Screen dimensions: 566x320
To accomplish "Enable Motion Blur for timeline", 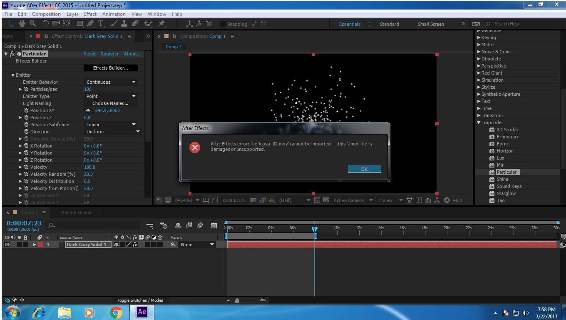I will pos(200,225).
